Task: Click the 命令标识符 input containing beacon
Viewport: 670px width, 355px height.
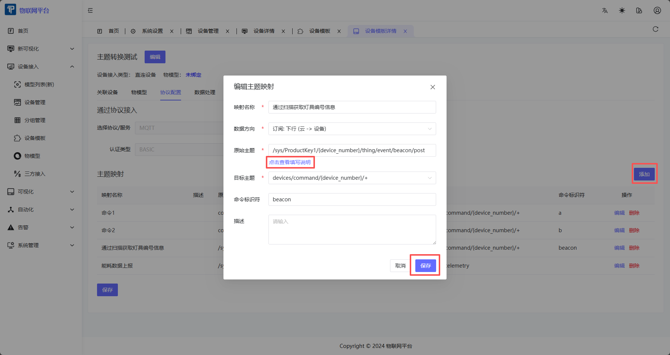Action: coord(352,199)
